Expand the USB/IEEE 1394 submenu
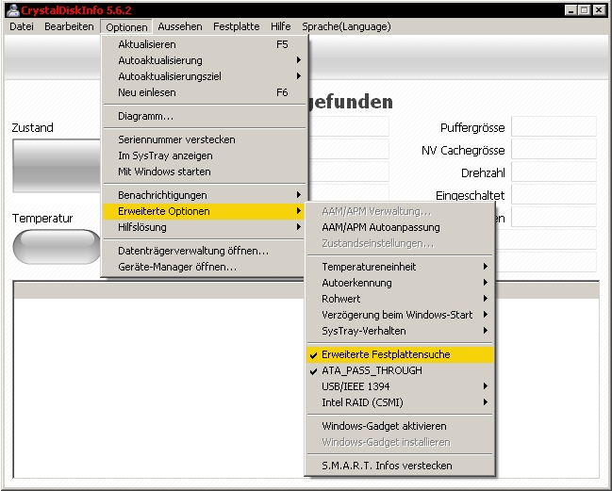The width and height of the screenshot is (612, 491). (400, 386)
